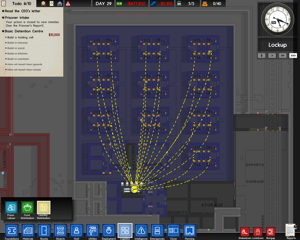Image resolution: width=300 pixels, height=240 pixels.
Task: Click 'Hire at least two guards' objective
Action: pos(25,64)
